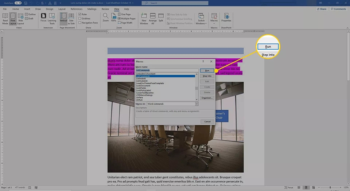350x191 pixels.
Task: Open a New Window
Action: (144, 19)
